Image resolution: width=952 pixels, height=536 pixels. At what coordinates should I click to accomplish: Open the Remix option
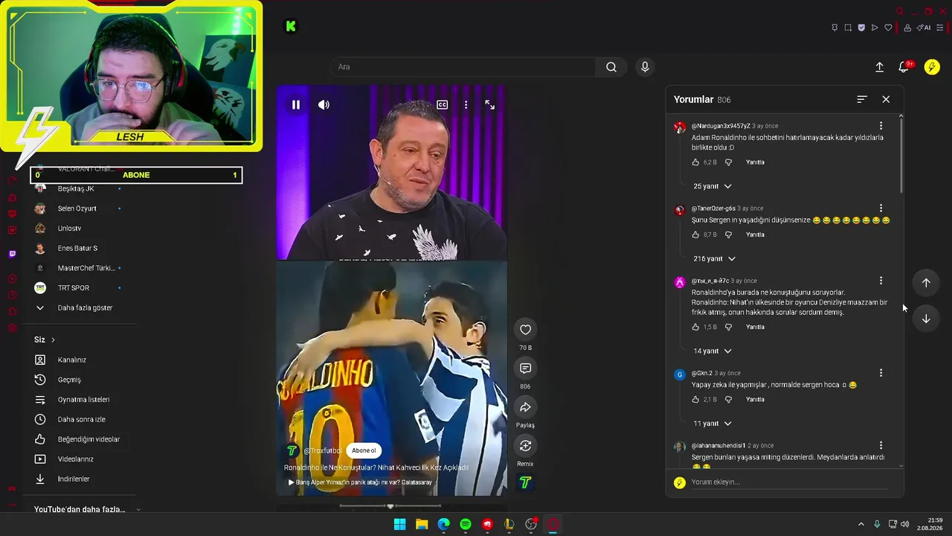525,446
